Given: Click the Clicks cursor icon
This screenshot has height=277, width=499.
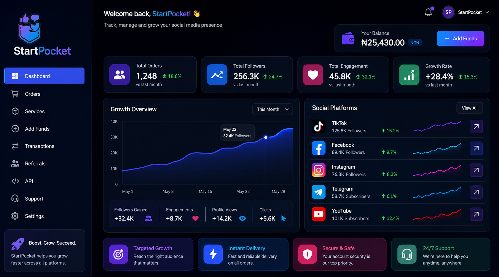Looking at the screenshot, I should tap(283, 219).
